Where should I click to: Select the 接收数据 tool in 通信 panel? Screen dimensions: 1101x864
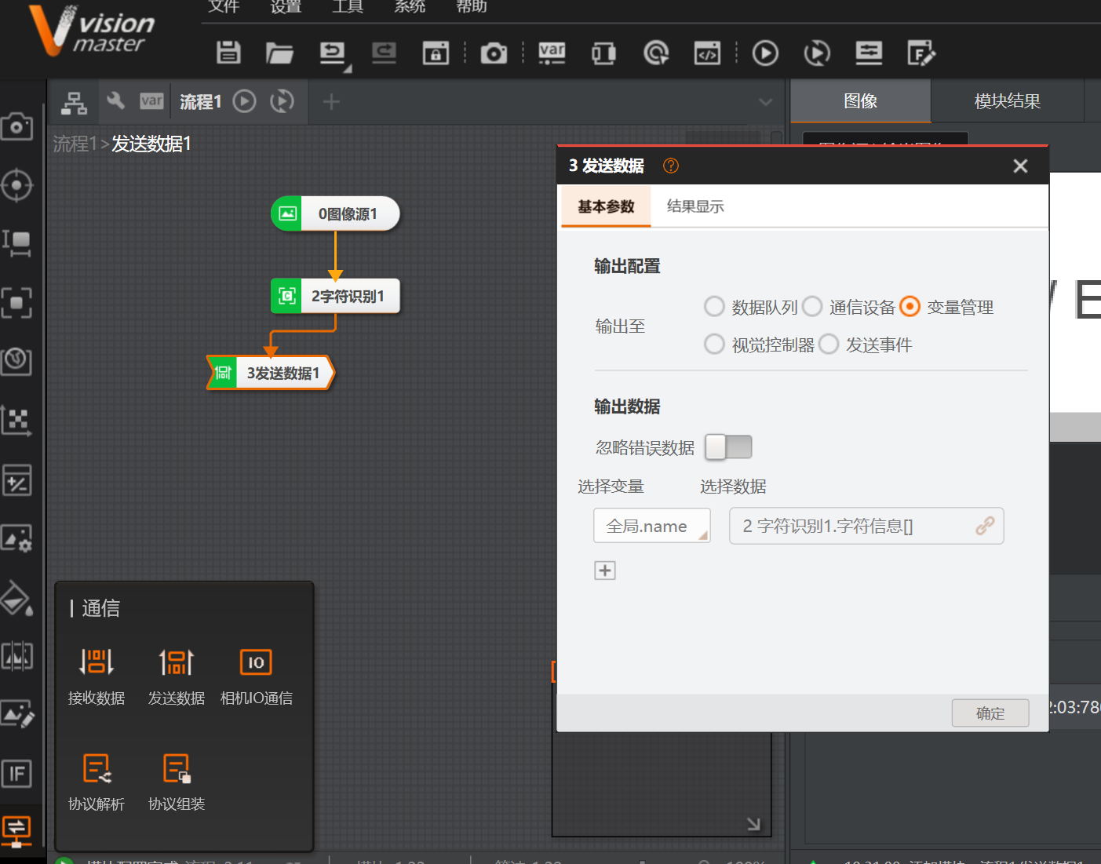tap(96, 675)
